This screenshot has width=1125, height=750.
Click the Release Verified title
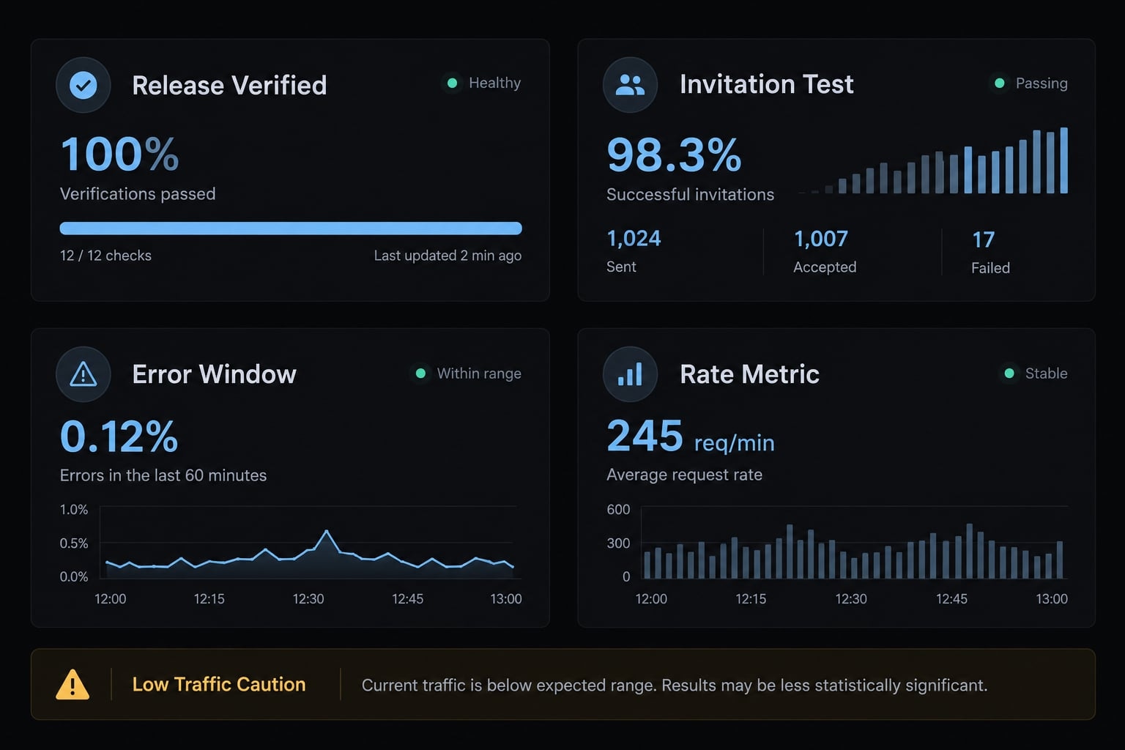pos(229,85)
